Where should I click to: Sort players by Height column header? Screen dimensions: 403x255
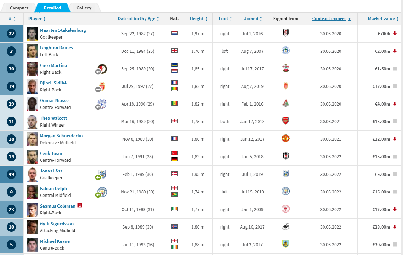tap(199, 19)
